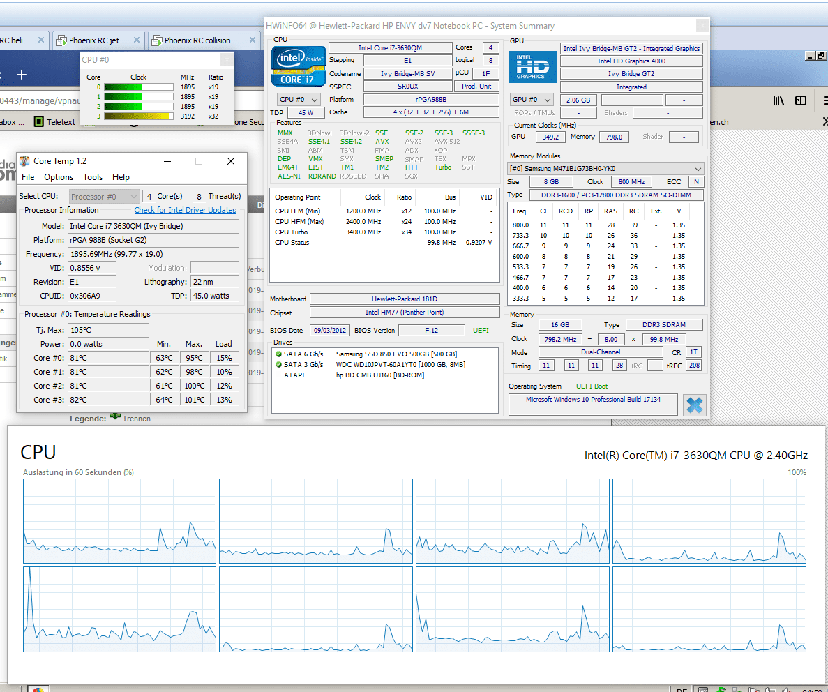Open a new browser tab with plus
Screen dimensions: 828x692
click(x=22, y=75)
